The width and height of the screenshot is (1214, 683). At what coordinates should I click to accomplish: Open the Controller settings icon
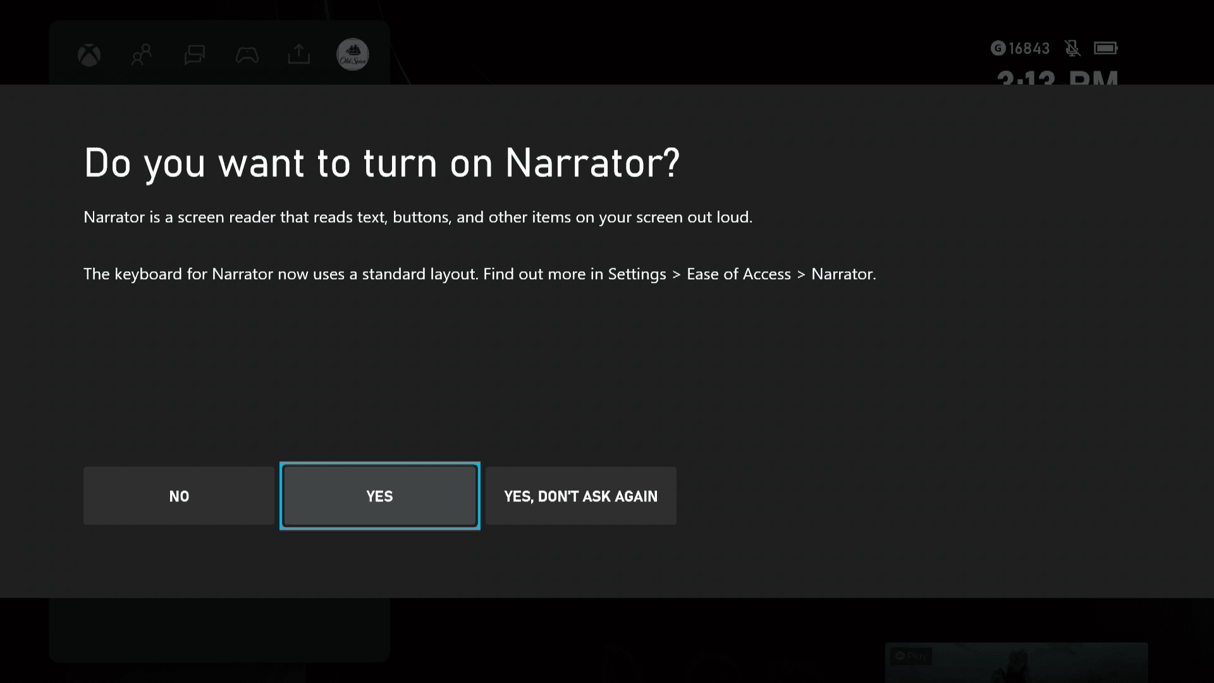248,54
